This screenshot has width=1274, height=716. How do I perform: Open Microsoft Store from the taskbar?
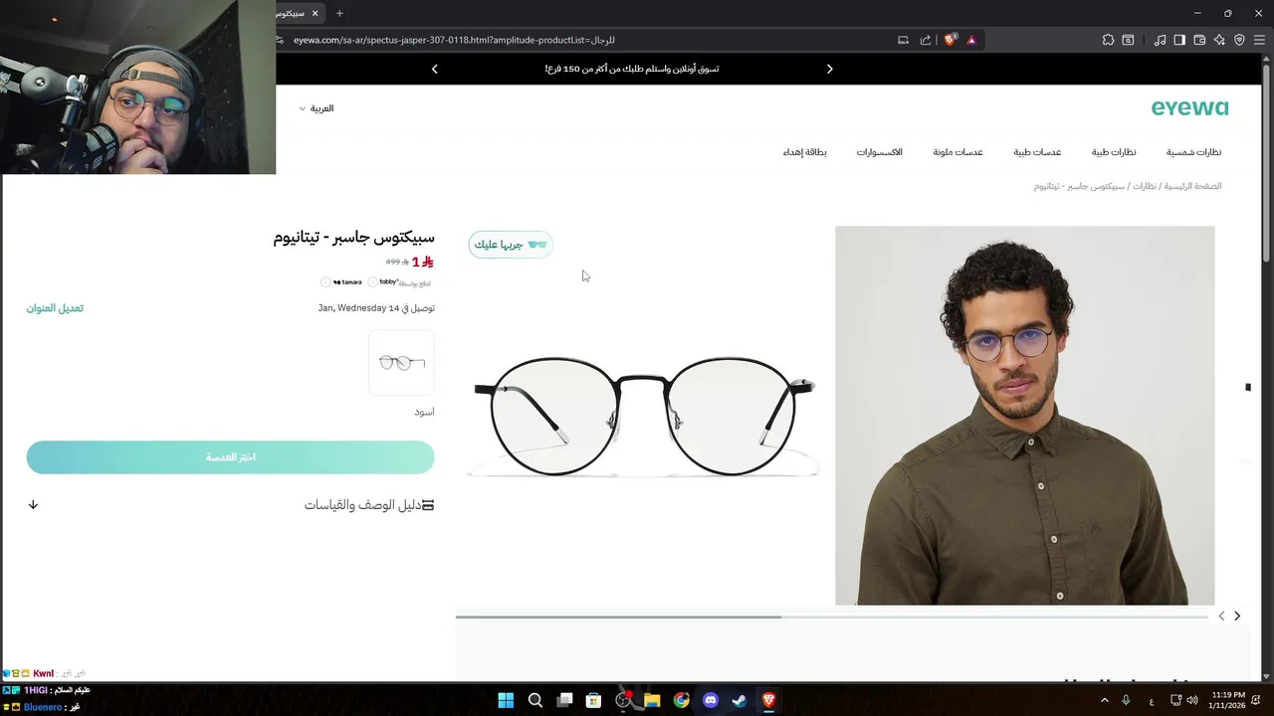pos(593,700)
